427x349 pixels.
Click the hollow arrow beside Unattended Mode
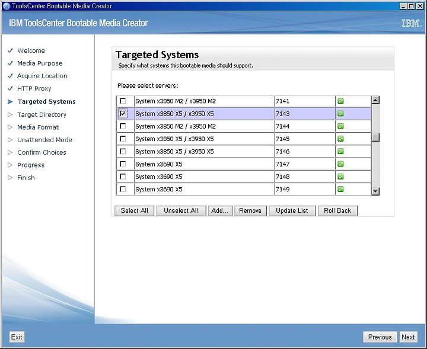tap(10, 140)
